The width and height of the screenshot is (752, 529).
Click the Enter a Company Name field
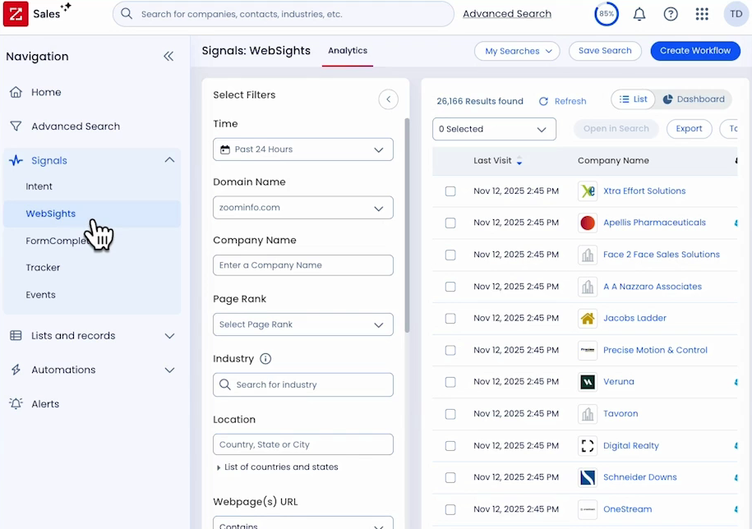tap(303, 265)
